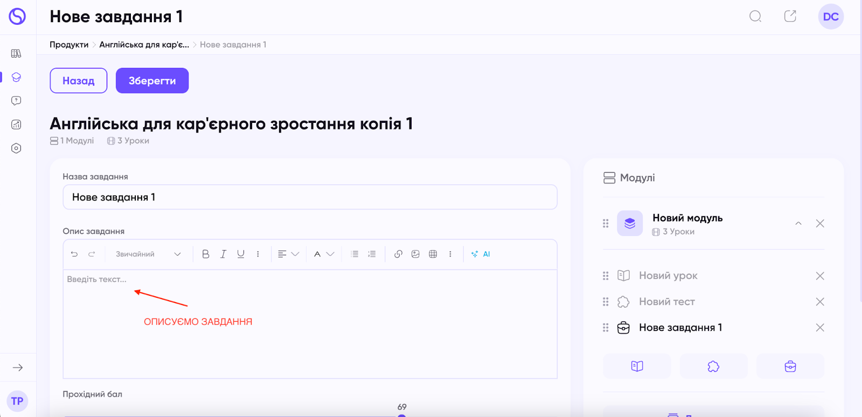Grab the drag handle of Новий модуль
This screenshot has width=862, height=417.
point(606,223)
